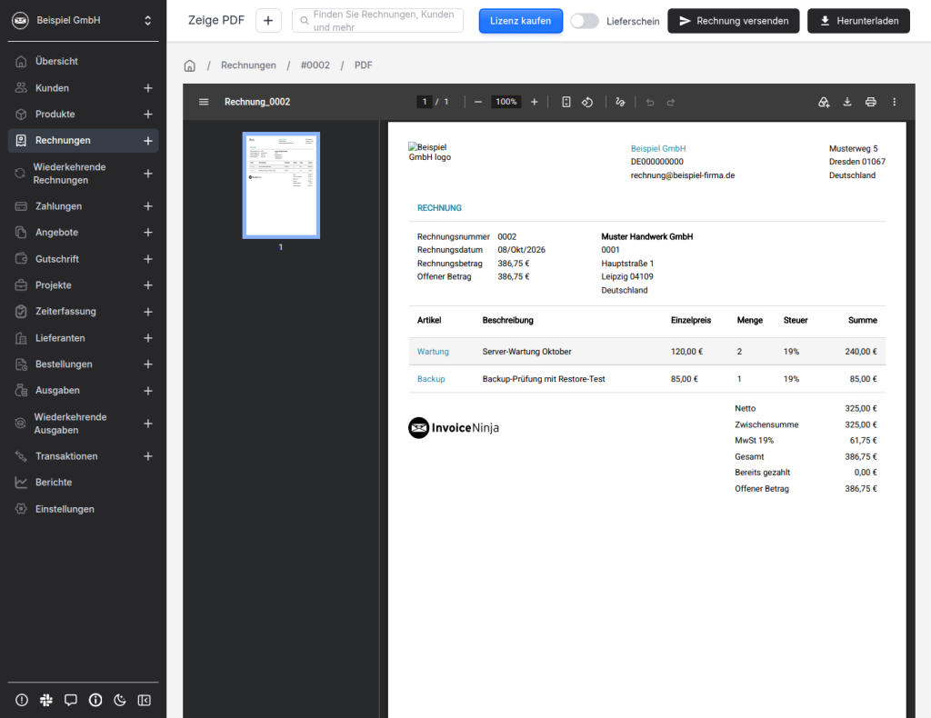Click the alert icon in the sidebar footer
The height and width of the screenshot is (718, 931).
[x=22, y=700]
